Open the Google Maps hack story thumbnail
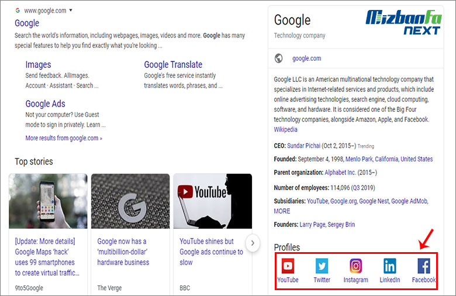The height and width of the screenshot is (296, 456). pyautogui.click(x=48, y=201)
